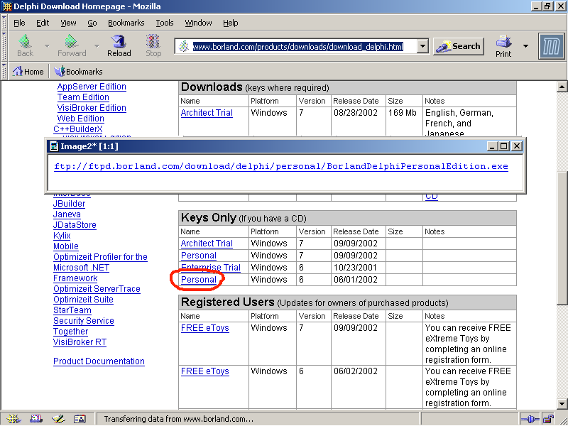Open the File menu
Viewport: 568px width, 426px height.
point(19,23)
